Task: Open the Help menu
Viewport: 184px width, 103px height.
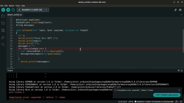Action: click(23, 6)
